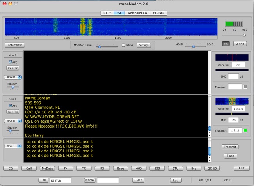Click the Name label button
Image resolution: width=254 pixels, height=186 pixels.
[x=90, y=180]
